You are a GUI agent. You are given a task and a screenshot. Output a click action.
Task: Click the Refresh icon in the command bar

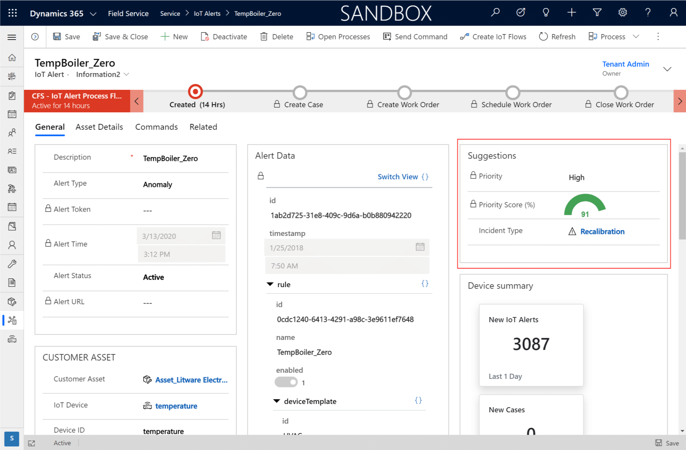click(543, 37)
